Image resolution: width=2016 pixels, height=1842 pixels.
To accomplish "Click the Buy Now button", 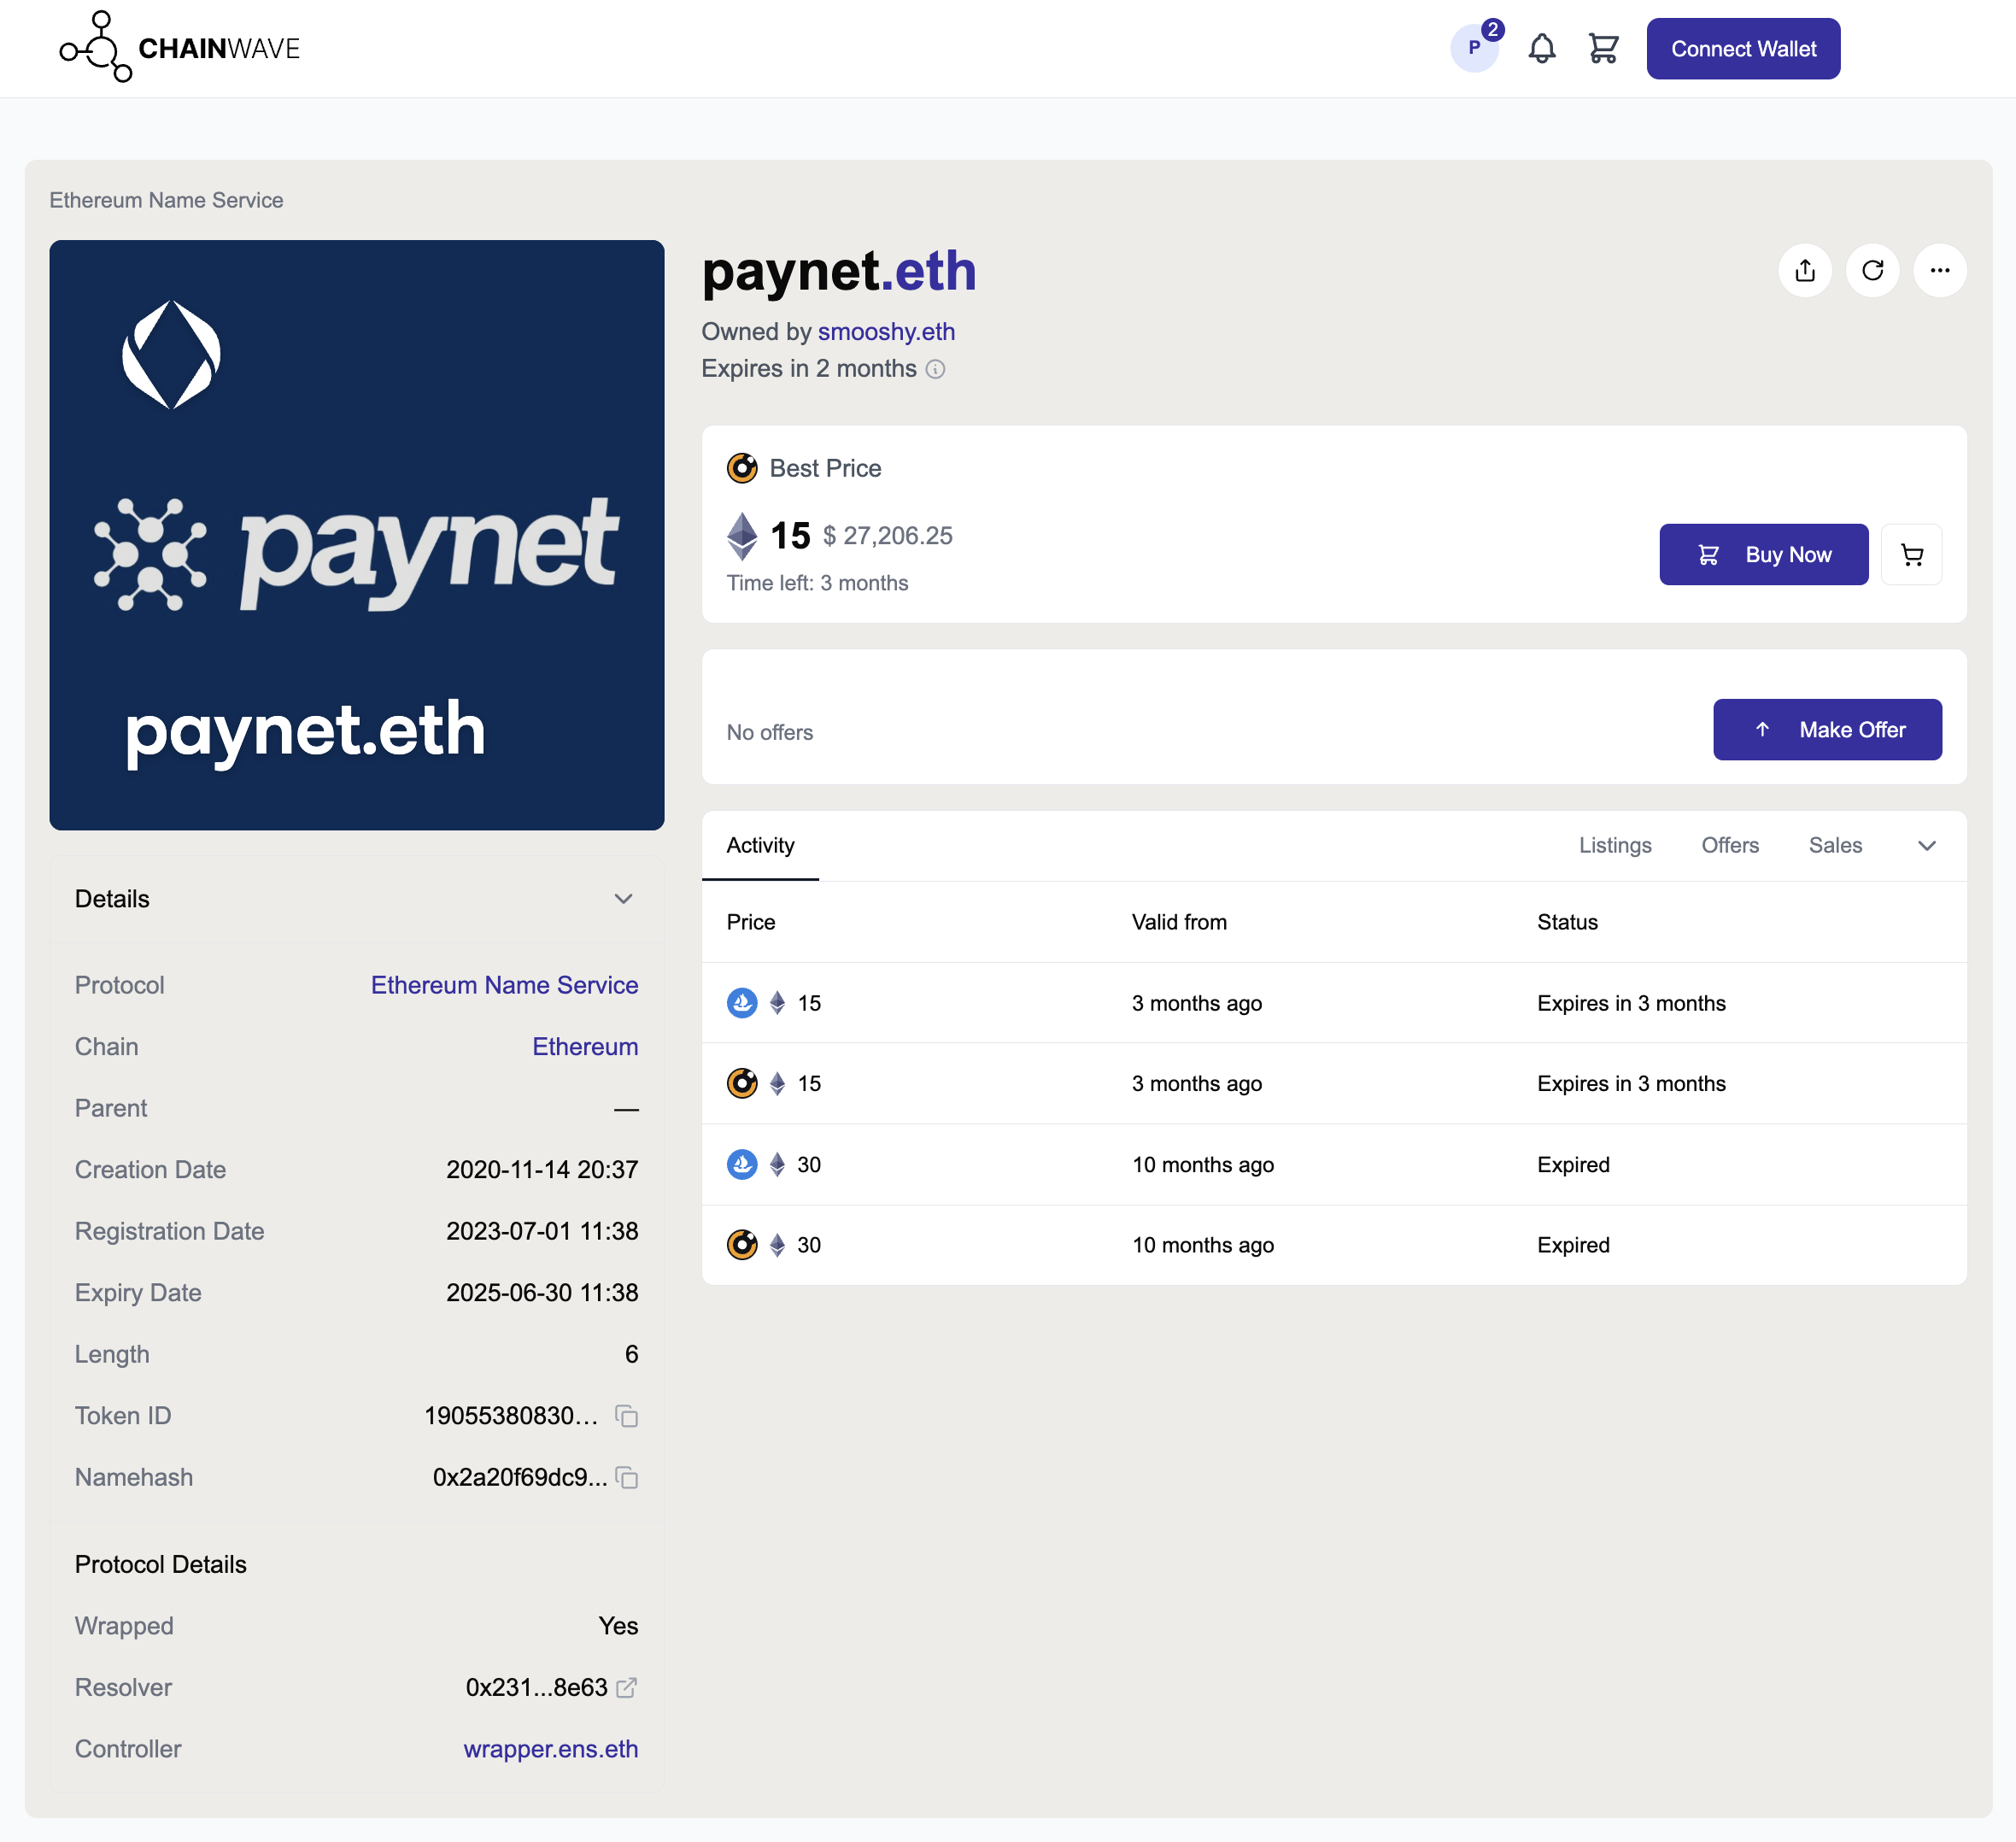I will click(x=1764, y=554).
